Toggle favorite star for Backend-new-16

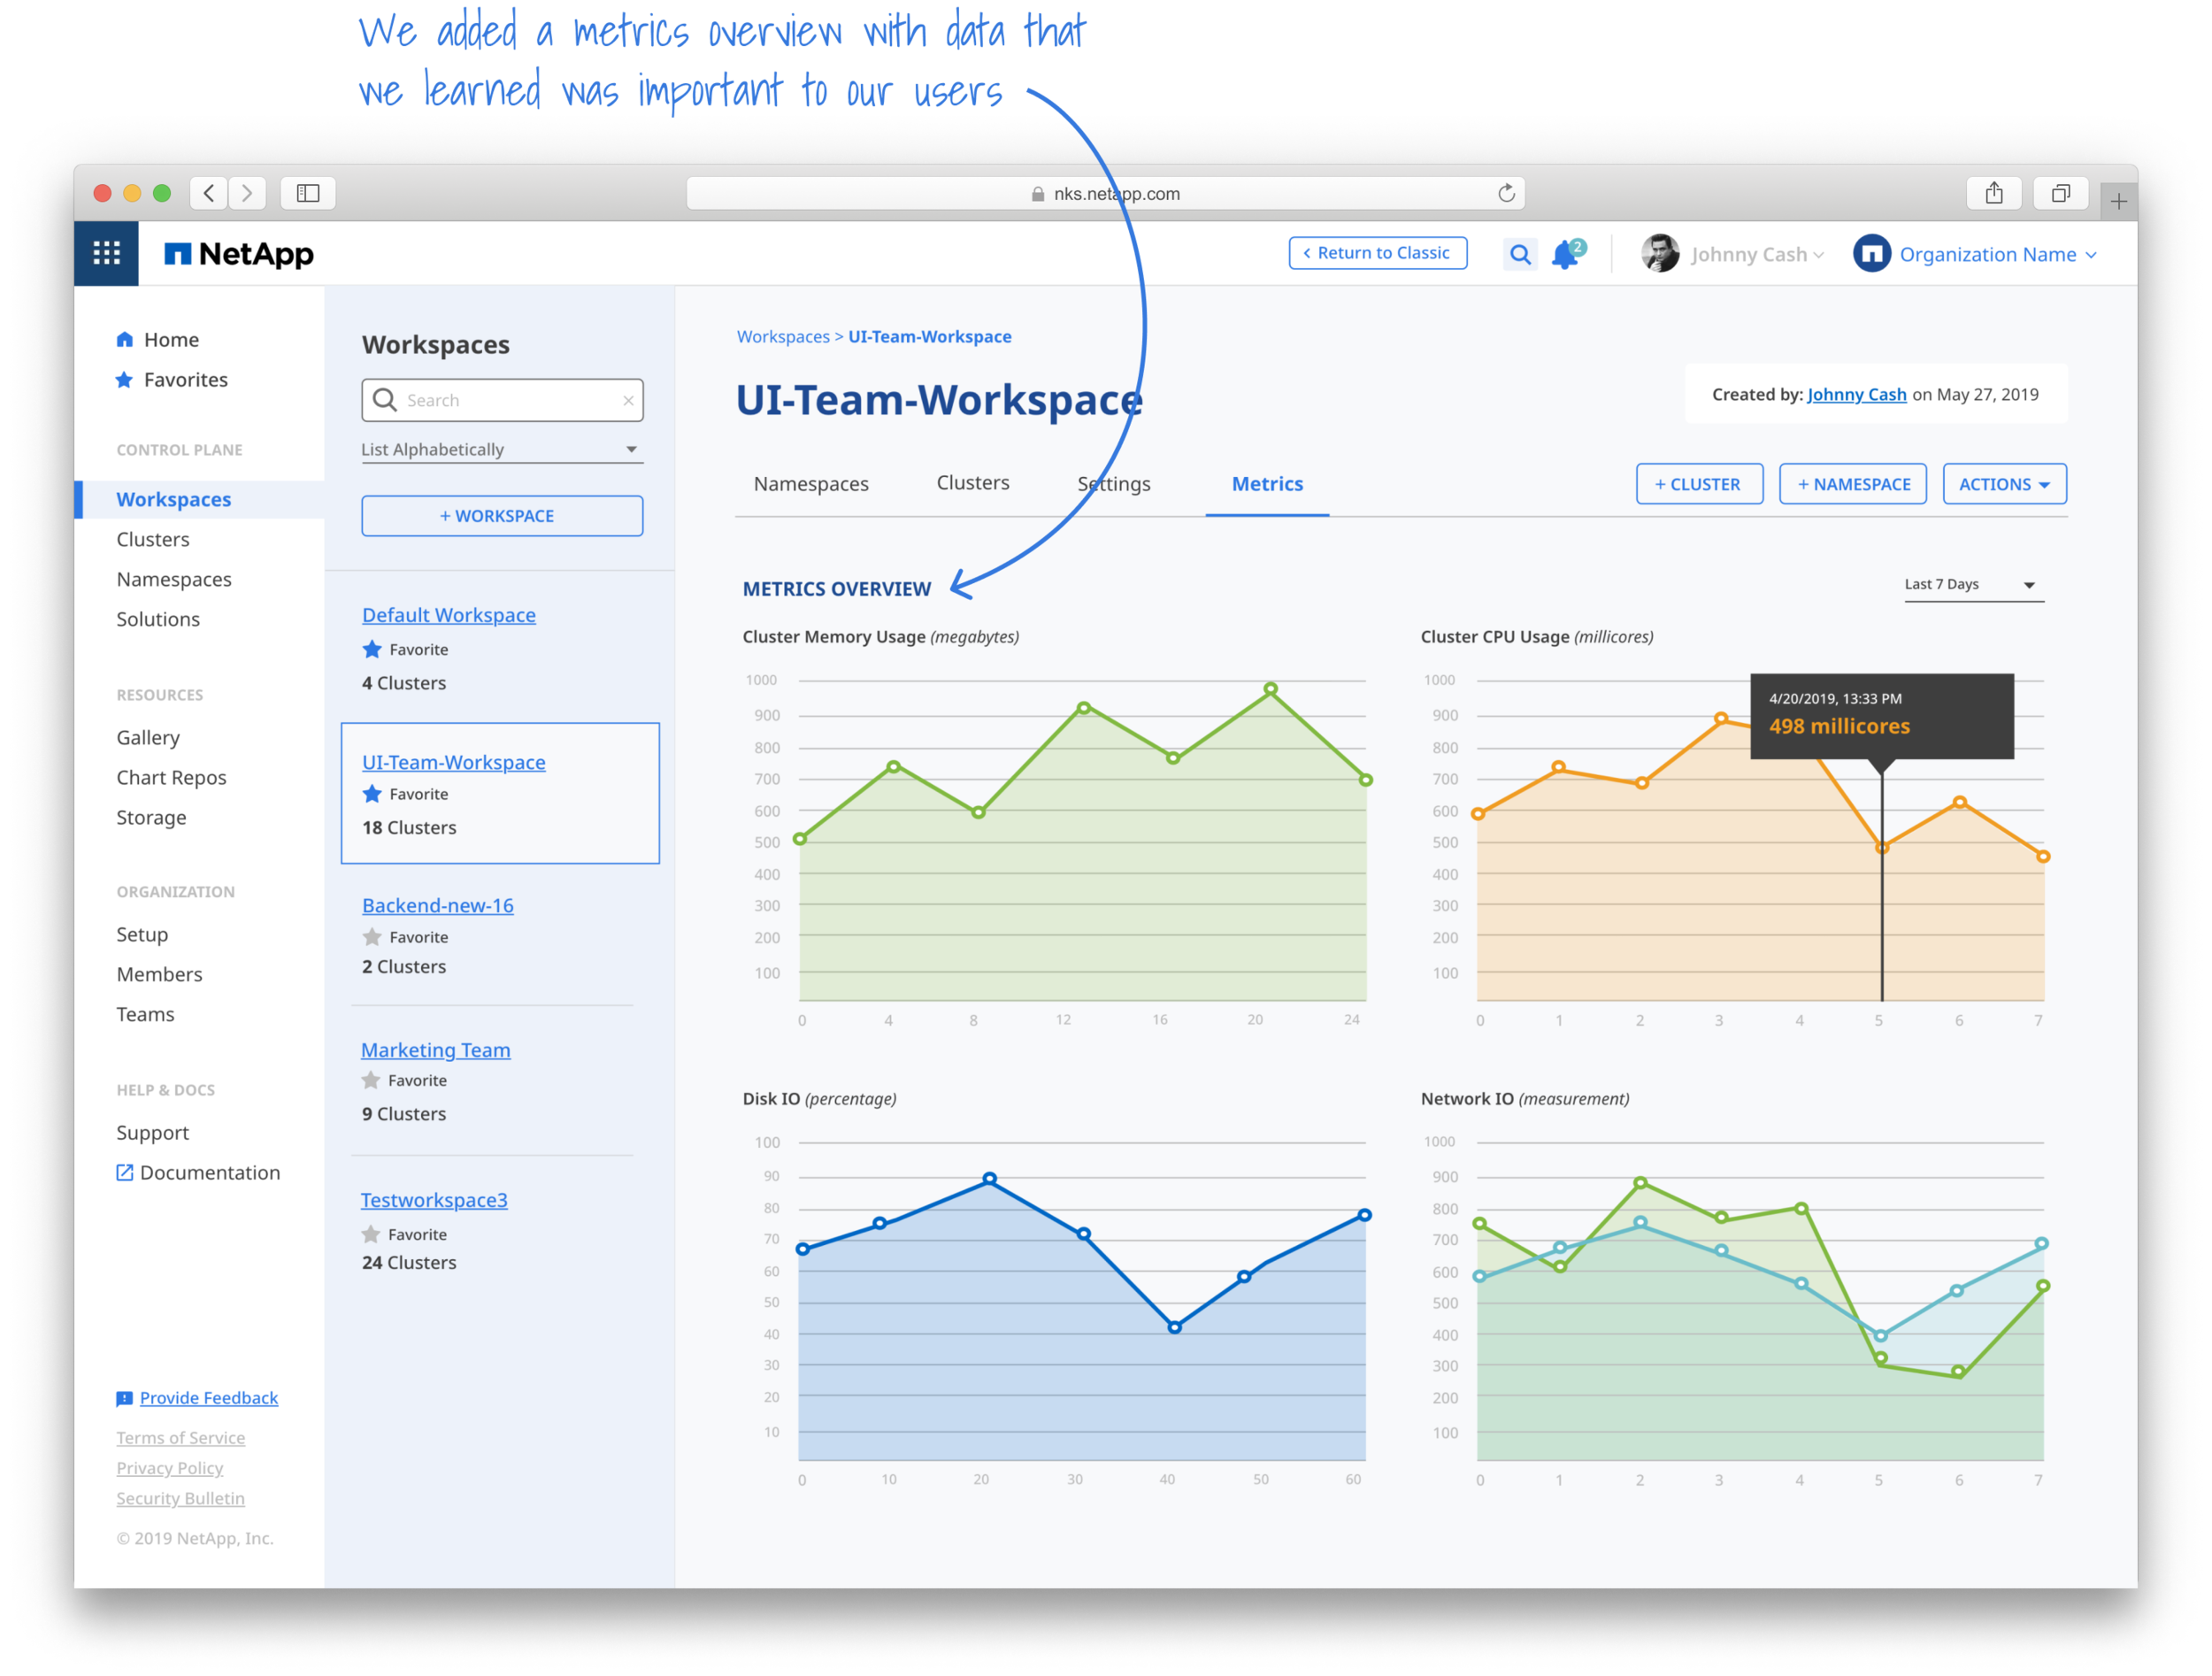coord(372,937)
